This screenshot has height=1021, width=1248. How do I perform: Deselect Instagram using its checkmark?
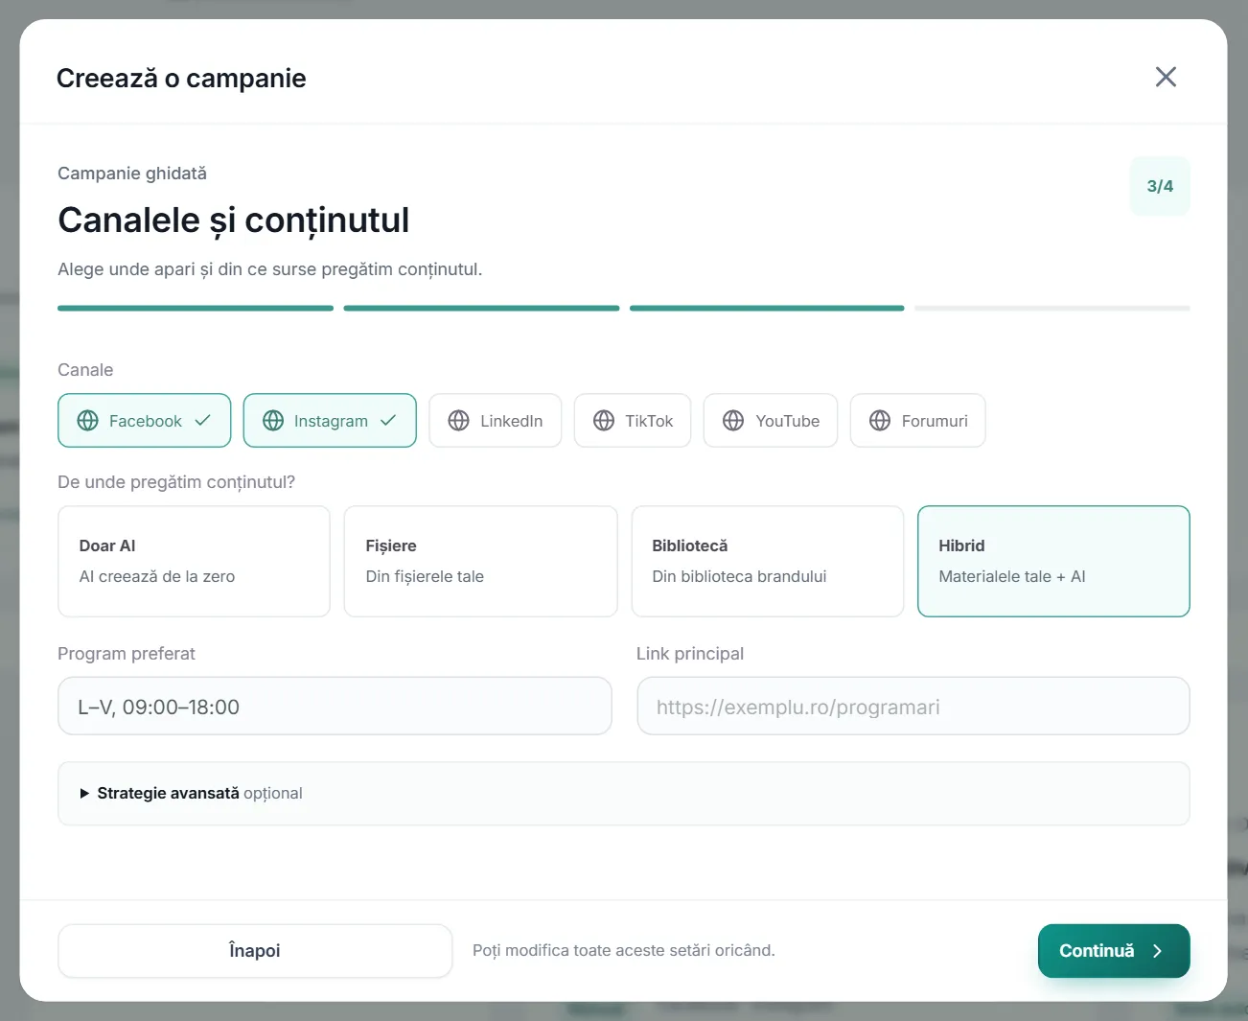pyautogui.click(x=388, y=420)
